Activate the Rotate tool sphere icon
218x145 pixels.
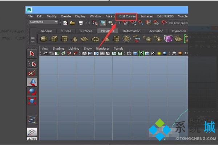(32, 91)
